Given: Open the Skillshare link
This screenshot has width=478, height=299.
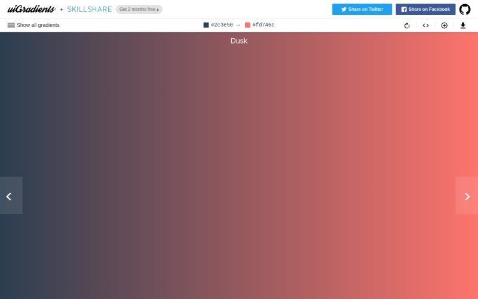Looking at the screenshot, I should tap(89, 9).
